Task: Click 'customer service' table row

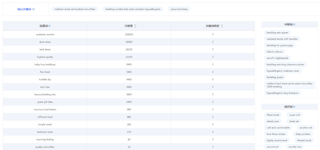Action: pos(45,35)
